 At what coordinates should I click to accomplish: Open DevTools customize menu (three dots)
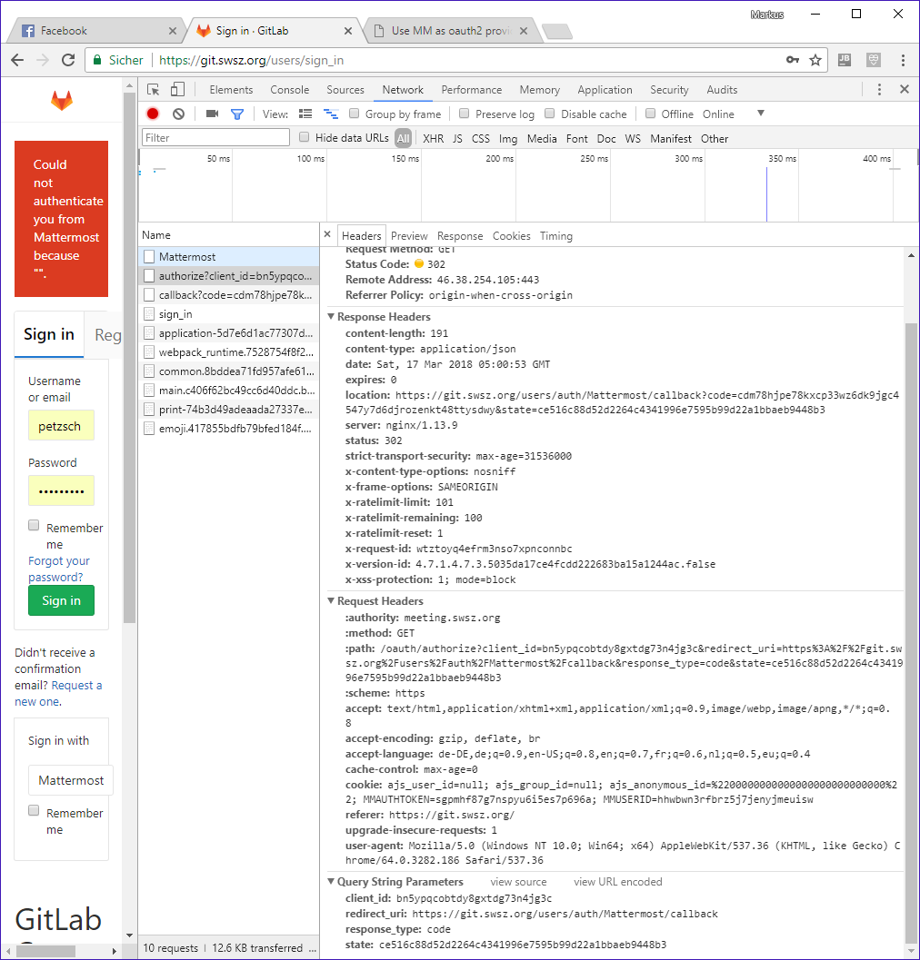click(879, 90)
